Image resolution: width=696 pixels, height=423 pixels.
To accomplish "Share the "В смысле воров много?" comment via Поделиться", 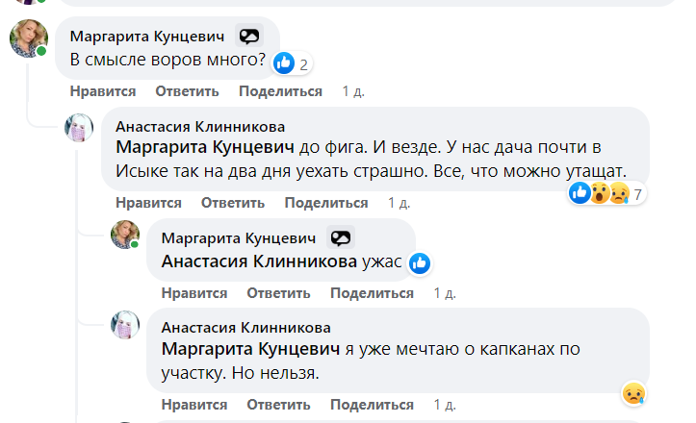I will click(280, 91).
